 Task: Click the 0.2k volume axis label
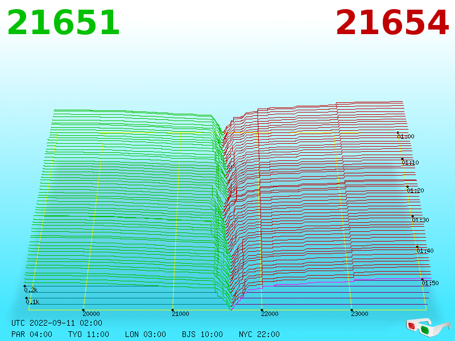(x=31, y=290)
